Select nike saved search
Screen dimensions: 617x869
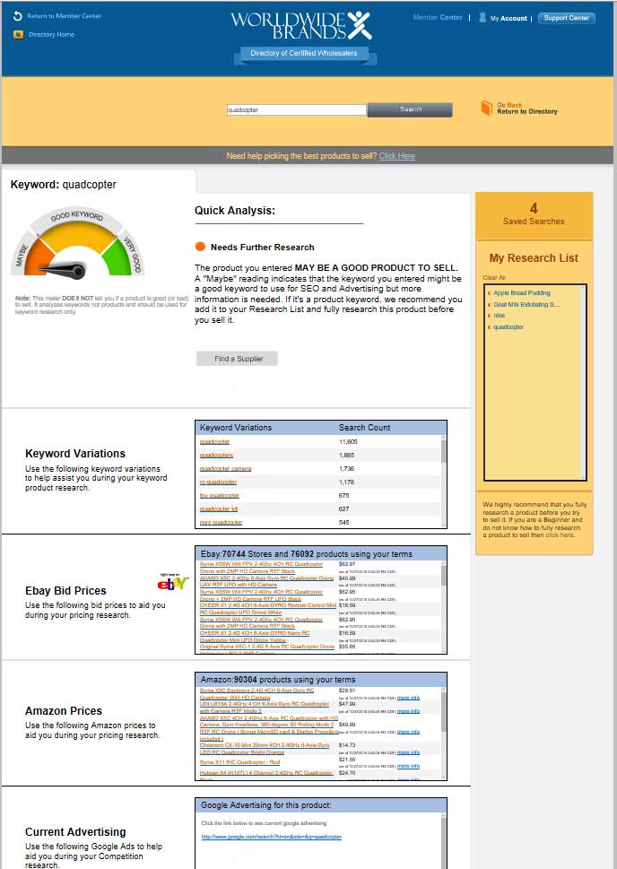tap(499, 316)
